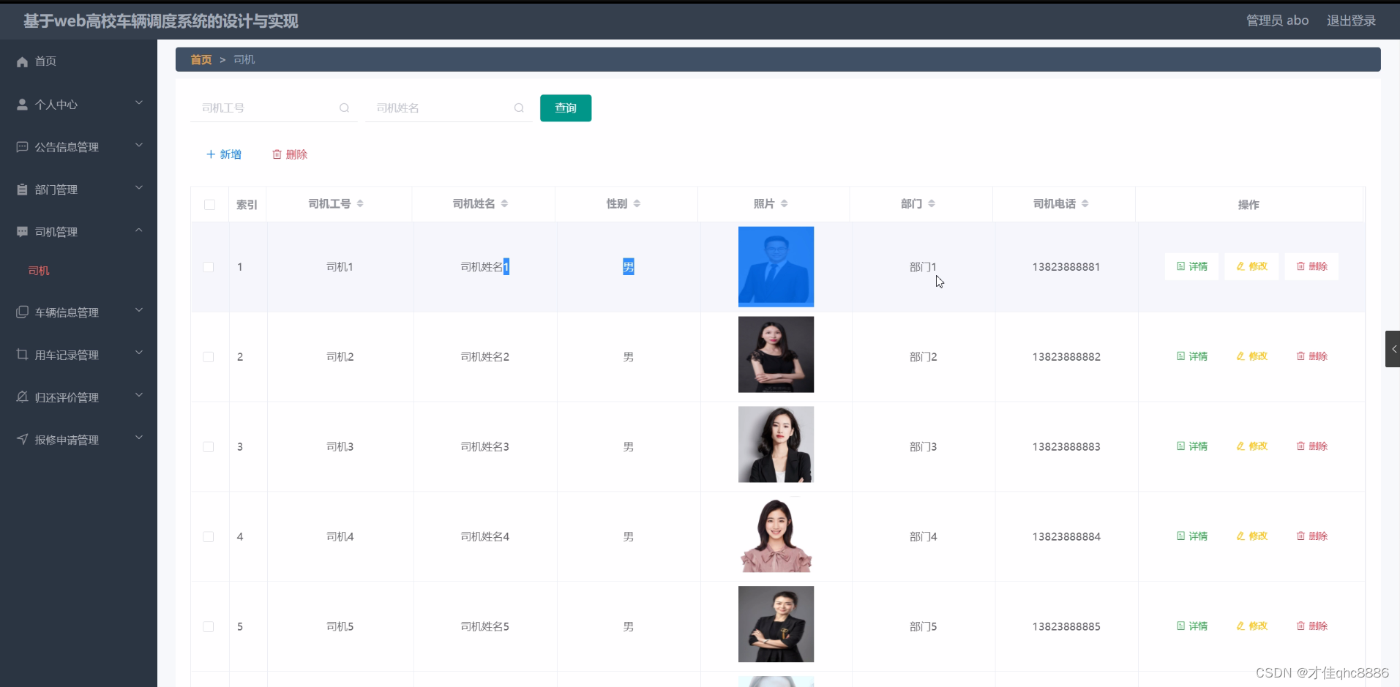Collapse the 司机管理 menu chevron
Screen dimensions: 1400x687
click(x=139, y=230)
